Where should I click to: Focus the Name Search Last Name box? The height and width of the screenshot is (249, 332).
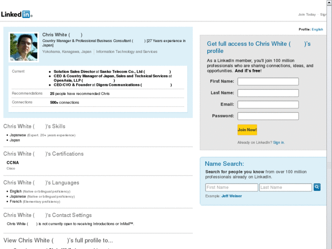pyautogui.click(x=285, y=187)
